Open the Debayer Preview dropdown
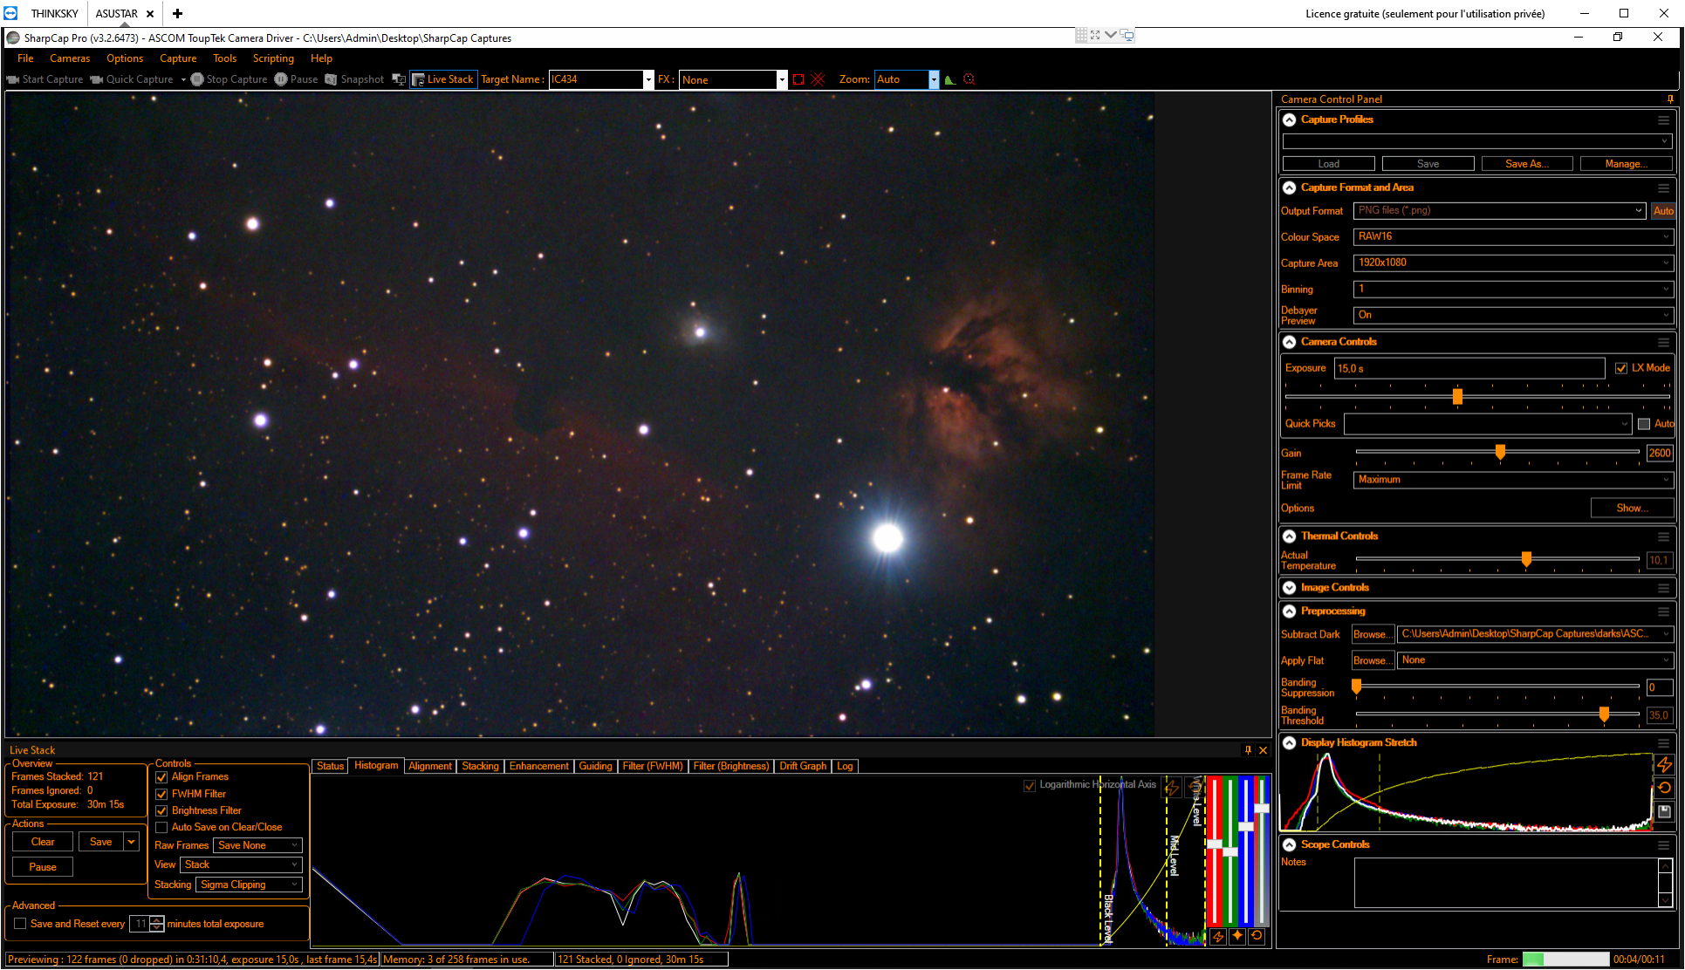 pyautogui.click(x=1512, y=315)
